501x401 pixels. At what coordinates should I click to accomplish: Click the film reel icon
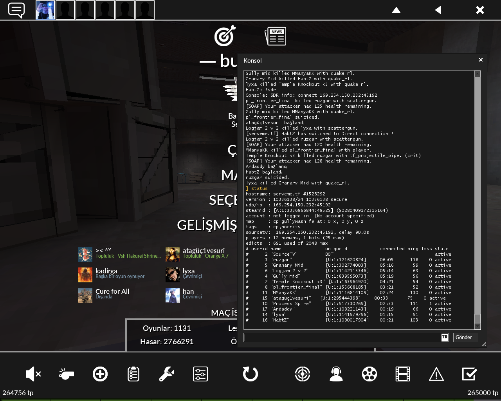(x=369, y=374)
